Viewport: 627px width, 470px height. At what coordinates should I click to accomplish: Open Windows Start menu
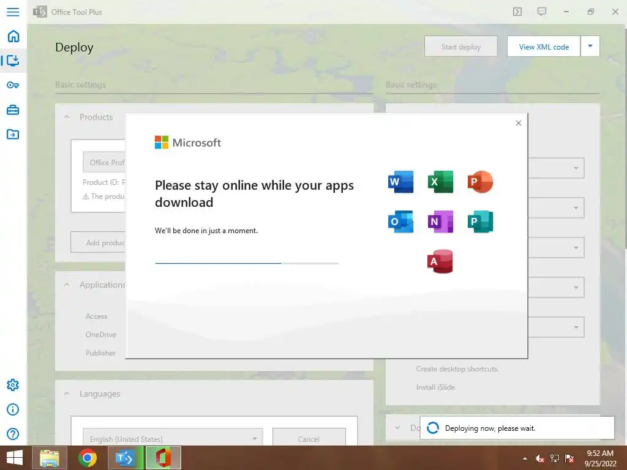(x=15, y=458)
